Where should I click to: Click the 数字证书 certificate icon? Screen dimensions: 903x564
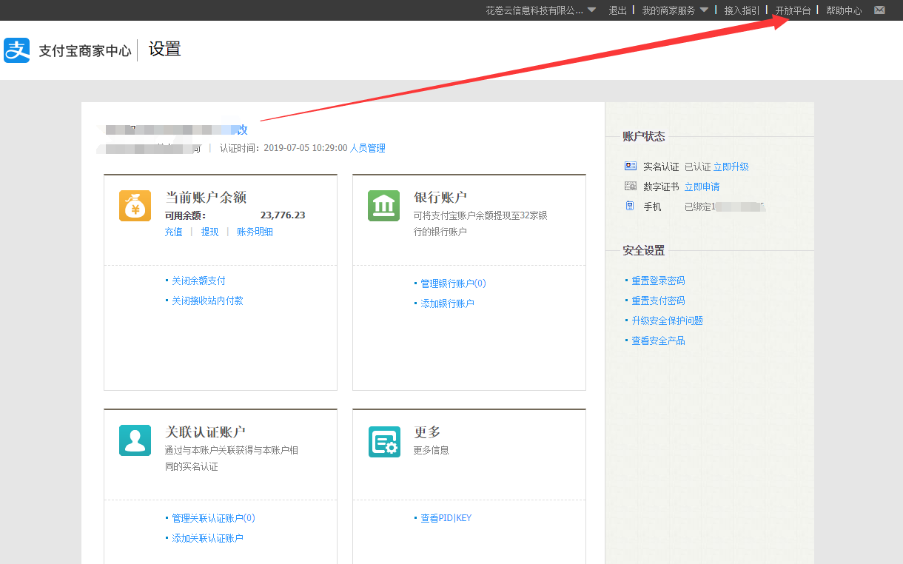tap(630, 187)
